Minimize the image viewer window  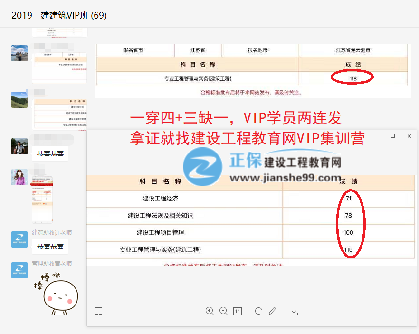point(377,136)
